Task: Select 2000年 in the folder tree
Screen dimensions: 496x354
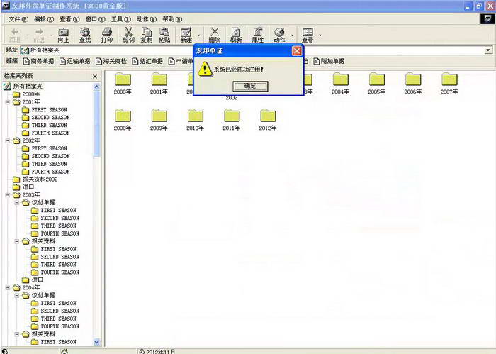Action: (26, 94)
